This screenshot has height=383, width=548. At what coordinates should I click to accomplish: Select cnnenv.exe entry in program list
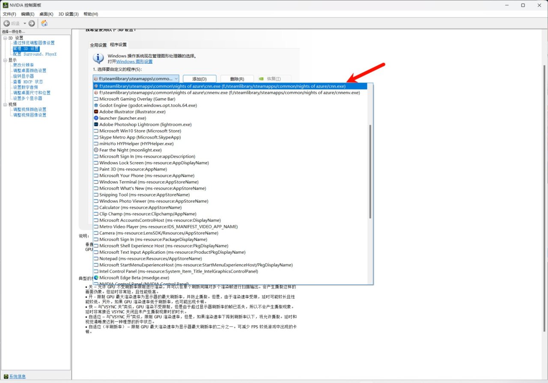point(230,92)
